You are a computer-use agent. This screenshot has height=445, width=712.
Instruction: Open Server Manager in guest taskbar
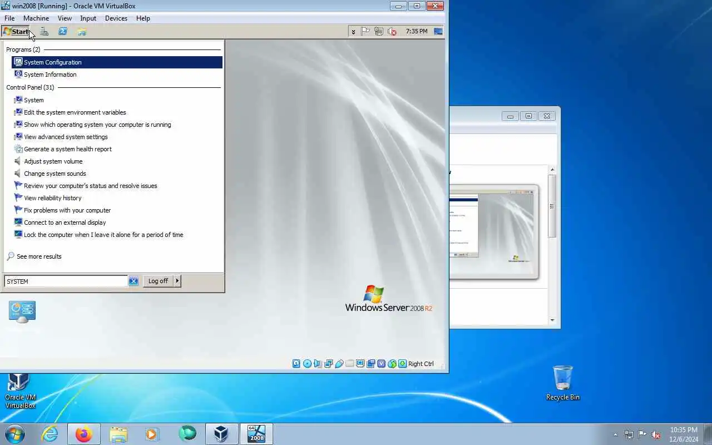coord(44,32)
